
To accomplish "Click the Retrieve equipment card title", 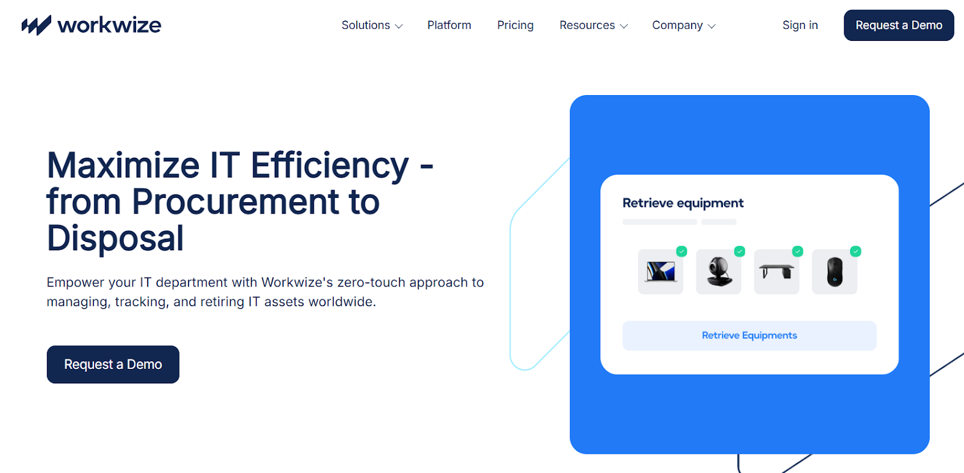I will point(683,203).
